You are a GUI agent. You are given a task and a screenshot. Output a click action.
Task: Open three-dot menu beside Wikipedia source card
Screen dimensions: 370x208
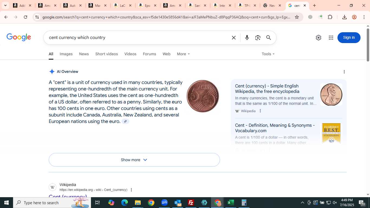[260, 111]
